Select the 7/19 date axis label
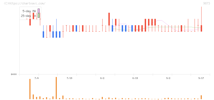The height and width of the screenshot is (100, 214). coord(69,78)
